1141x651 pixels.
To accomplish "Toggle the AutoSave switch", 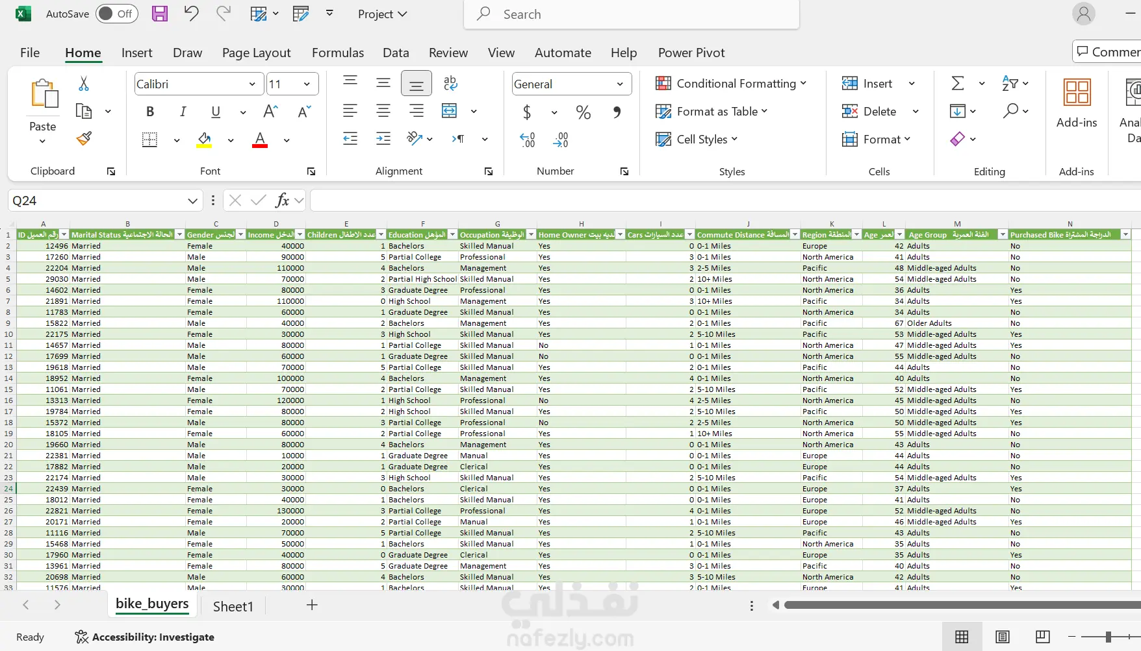I will click(x=117, y=14).
